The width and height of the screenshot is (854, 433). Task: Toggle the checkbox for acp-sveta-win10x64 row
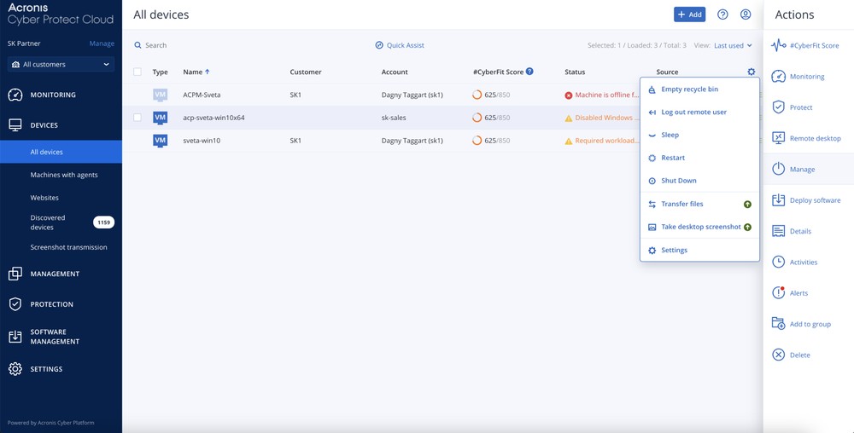point(137,118)
